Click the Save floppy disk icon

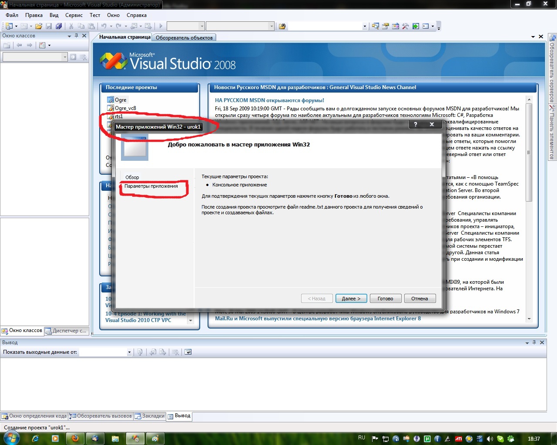coord(49,26)
